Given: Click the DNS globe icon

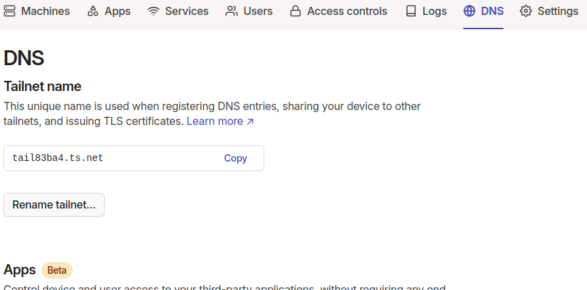Looking at the screenshot, I should tap(469, 12).
